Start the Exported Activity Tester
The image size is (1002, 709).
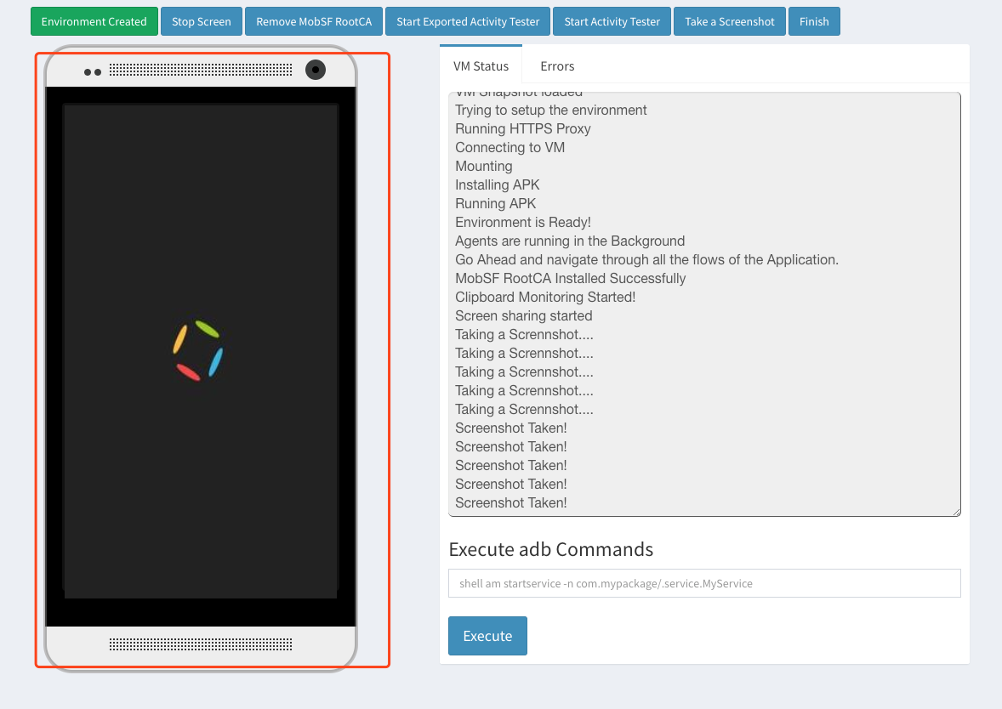coord(468,22)
